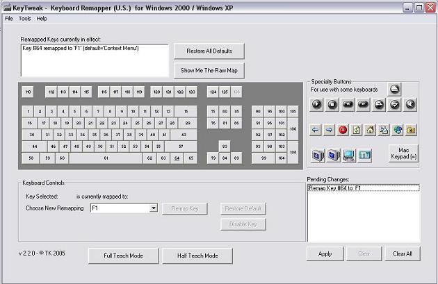Click the Volume Up specialty button
This screenshot has height=284, width=438.
tap(379, 104)
